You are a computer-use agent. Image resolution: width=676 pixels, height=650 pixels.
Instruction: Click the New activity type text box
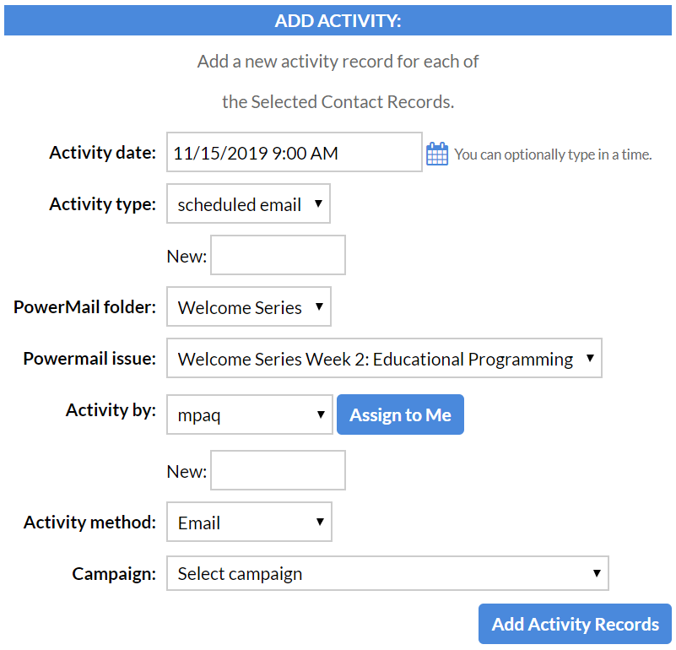click(x=278, y=255)
